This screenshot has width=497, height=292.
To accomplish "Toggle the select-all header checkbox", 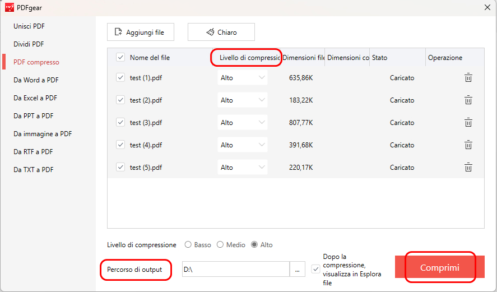I will click(x=120, y=57).
